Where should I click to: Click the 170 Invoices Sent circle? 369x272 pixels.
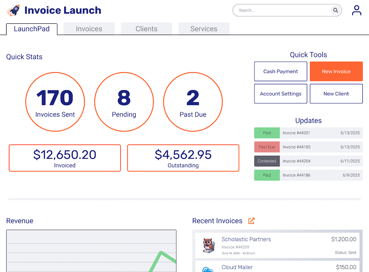55,102
